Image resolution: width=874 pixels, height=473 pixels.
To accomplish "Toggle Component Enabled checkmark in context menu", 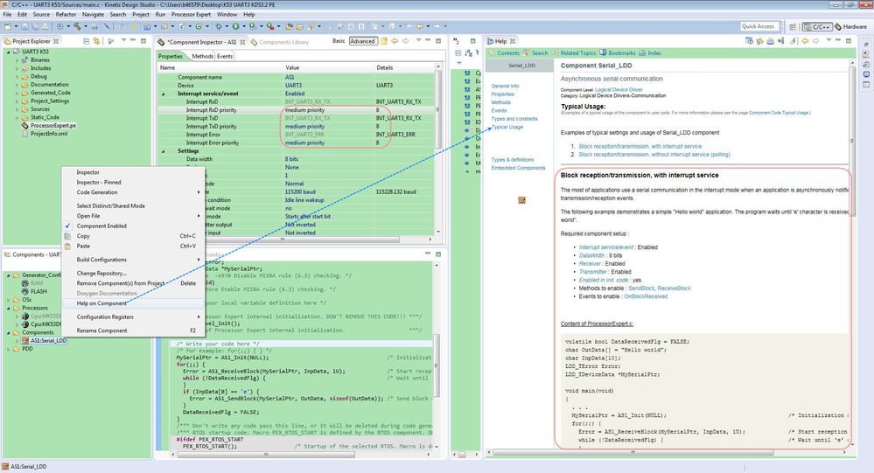I will point(67,226).
